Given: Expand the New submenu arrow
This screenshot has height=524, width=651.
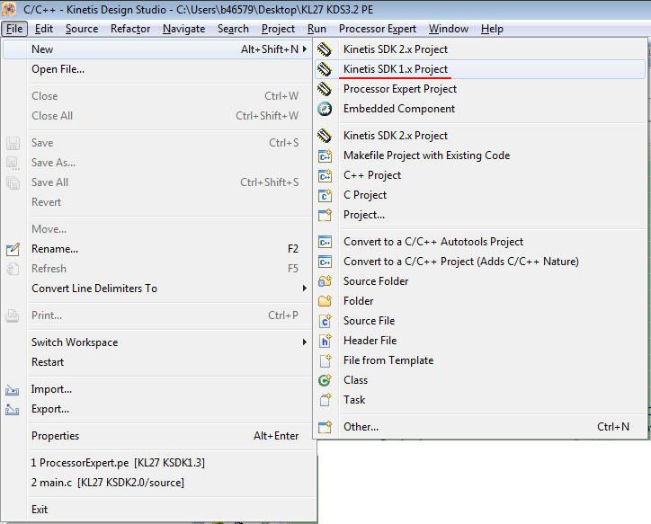Looking at the screenshot, I should 305,49.
